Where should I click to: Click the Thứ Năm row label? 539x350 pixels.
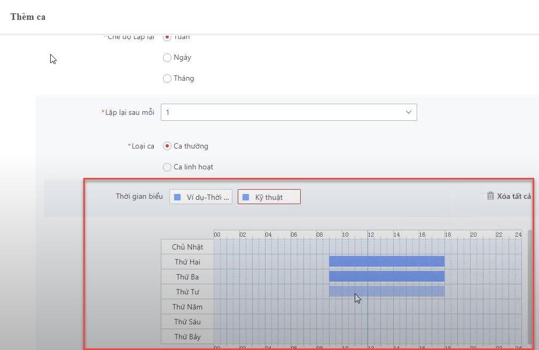[x=187, y=307]
